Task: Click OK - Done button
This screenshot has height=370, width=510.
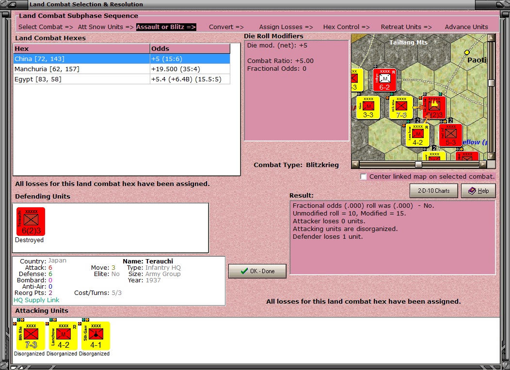Action: point(257,271)
